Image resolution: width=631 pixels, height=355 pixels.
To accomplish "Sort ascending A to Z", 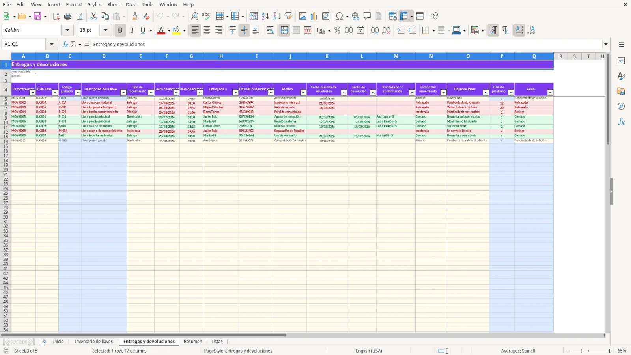I will click(265, 16).
